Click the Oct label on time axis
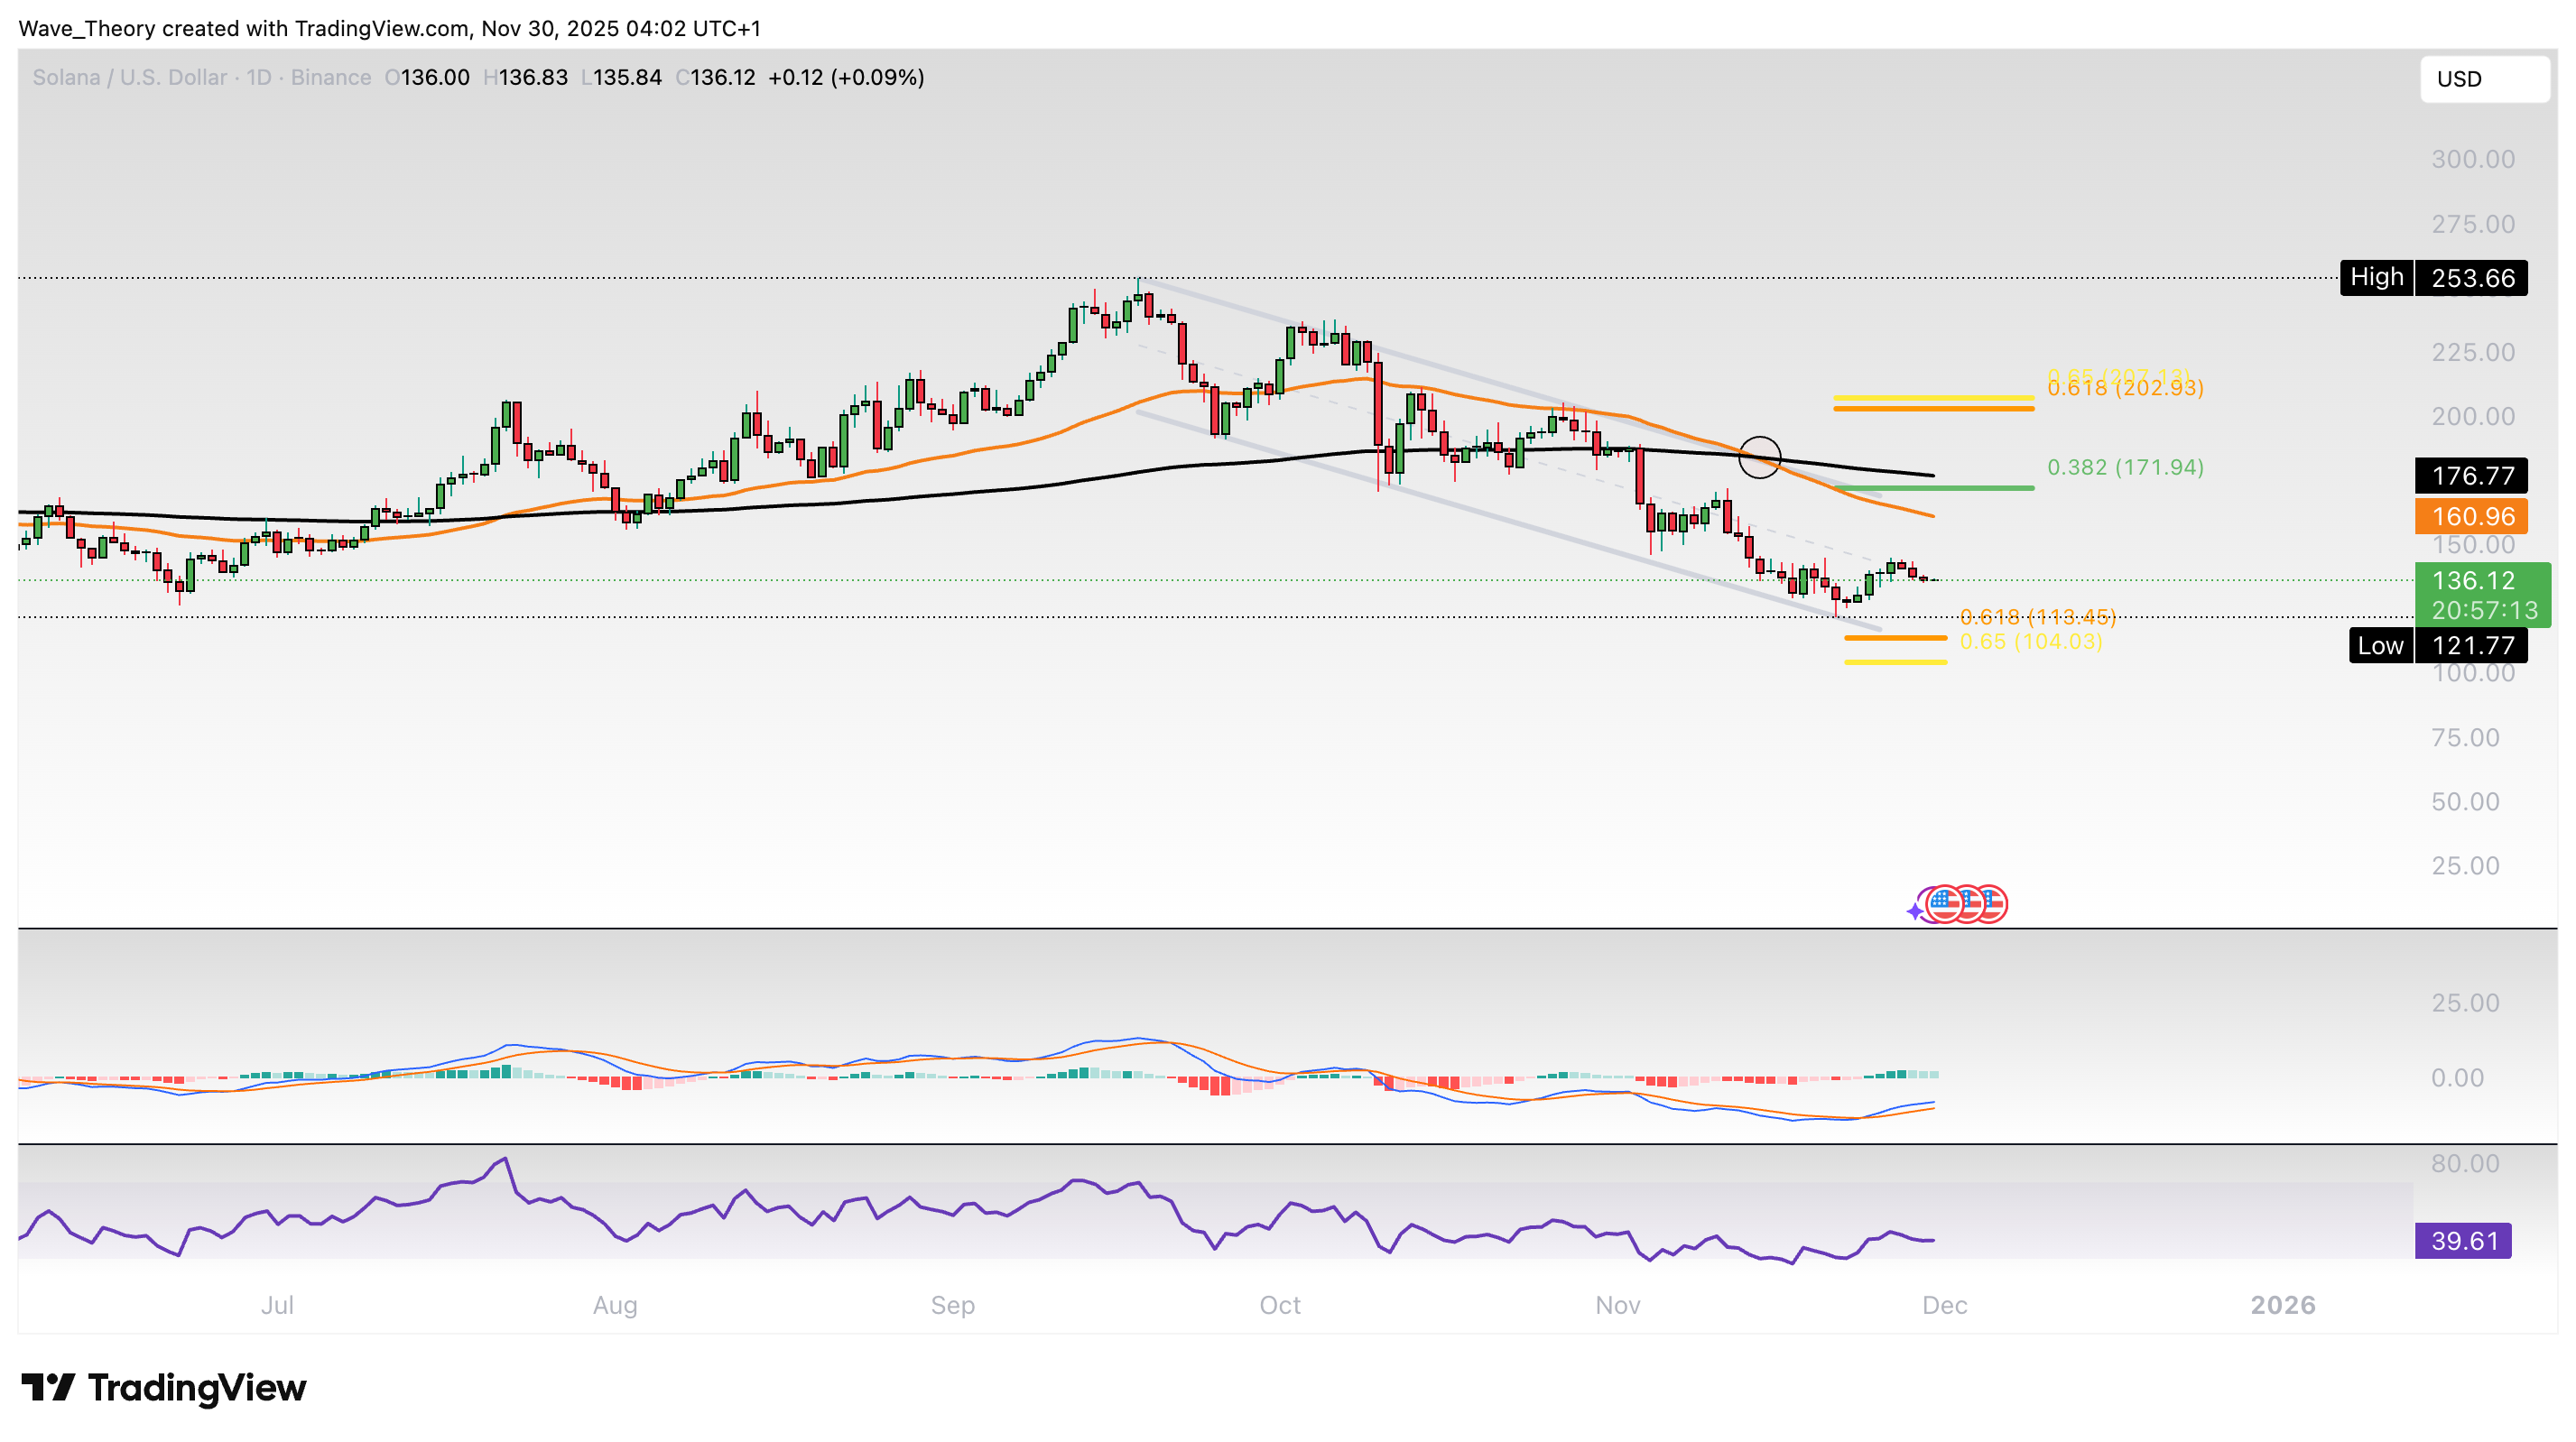This screenshot has width=2576, height=1442. coord(1279,1305)
